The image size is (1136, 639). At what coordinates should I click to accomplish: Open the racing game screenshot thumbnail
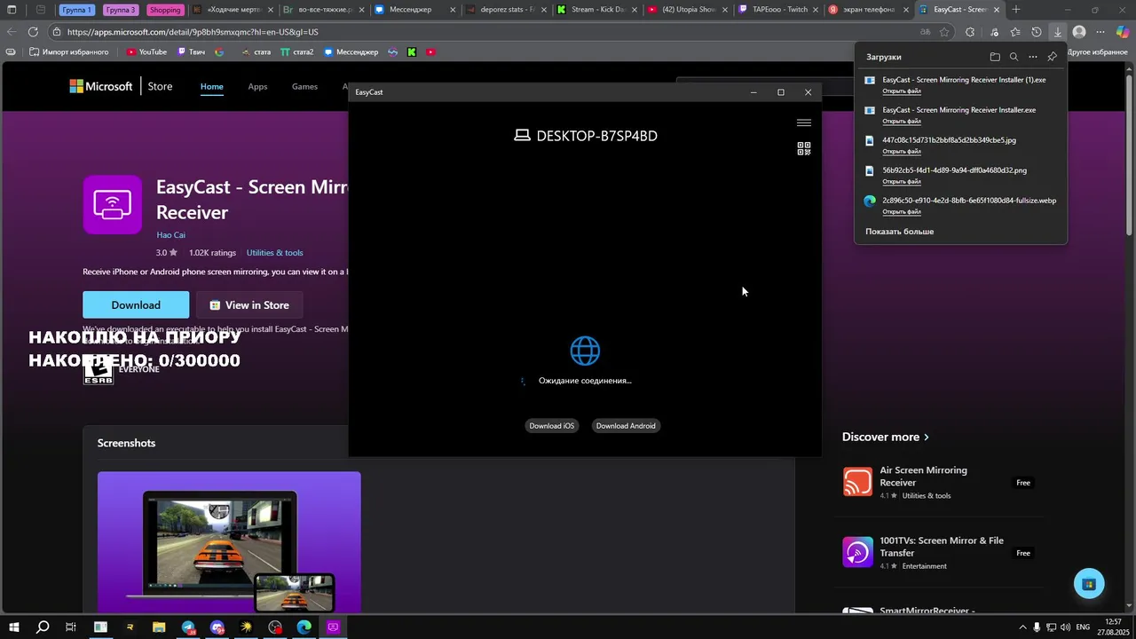click(229, 541)
